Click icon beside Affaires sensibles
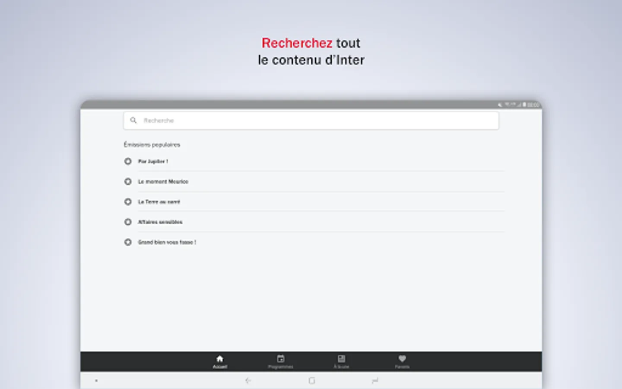Screen dimensions: 622x389 (128, 222)
